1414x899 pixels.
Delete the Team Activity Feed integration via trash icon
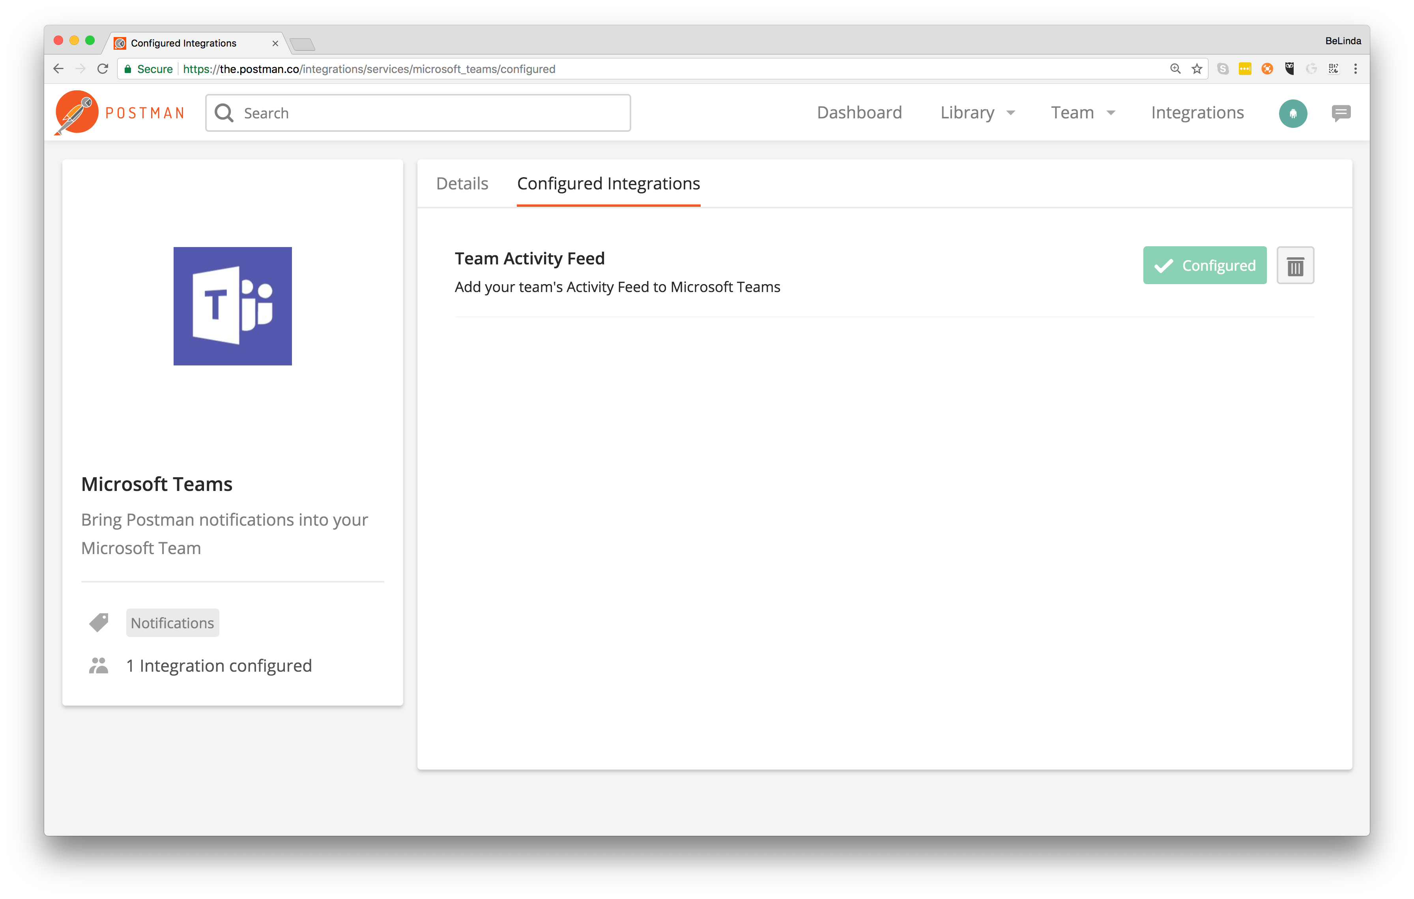point(1295,266)
